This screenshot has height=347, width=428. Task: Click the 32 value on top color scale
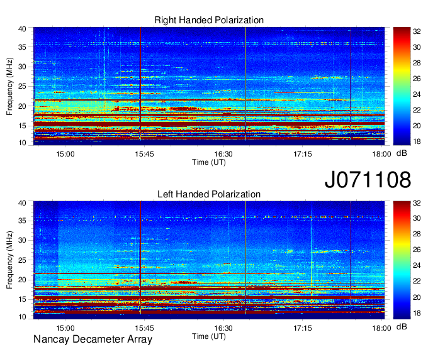tap(417, 31)
